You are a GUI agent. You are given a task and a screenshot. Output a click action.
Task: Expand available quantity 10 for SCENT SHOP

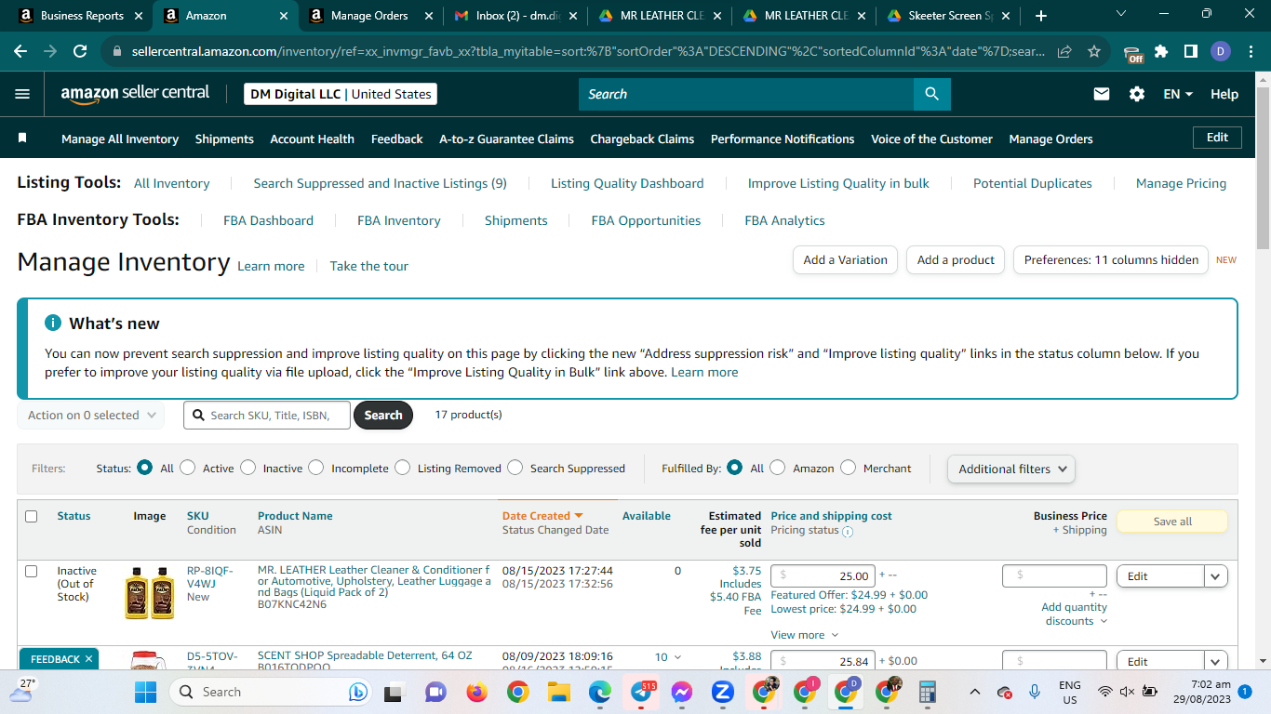click(x=668, y=657)
